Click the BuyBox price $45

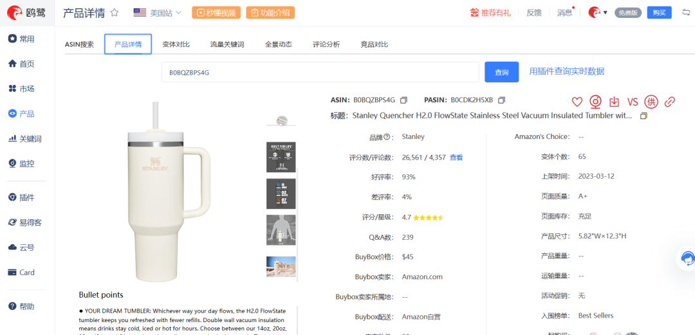coord(408,257)
